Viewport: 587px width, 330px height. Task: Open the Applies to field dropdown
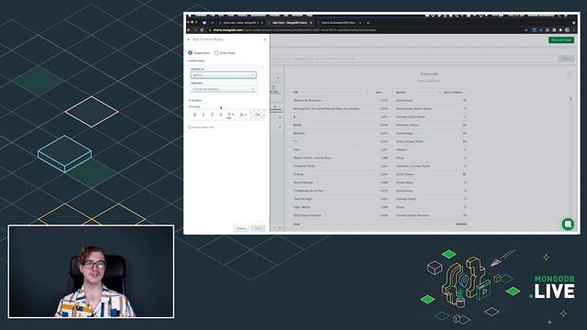click(x=223, y=75)
